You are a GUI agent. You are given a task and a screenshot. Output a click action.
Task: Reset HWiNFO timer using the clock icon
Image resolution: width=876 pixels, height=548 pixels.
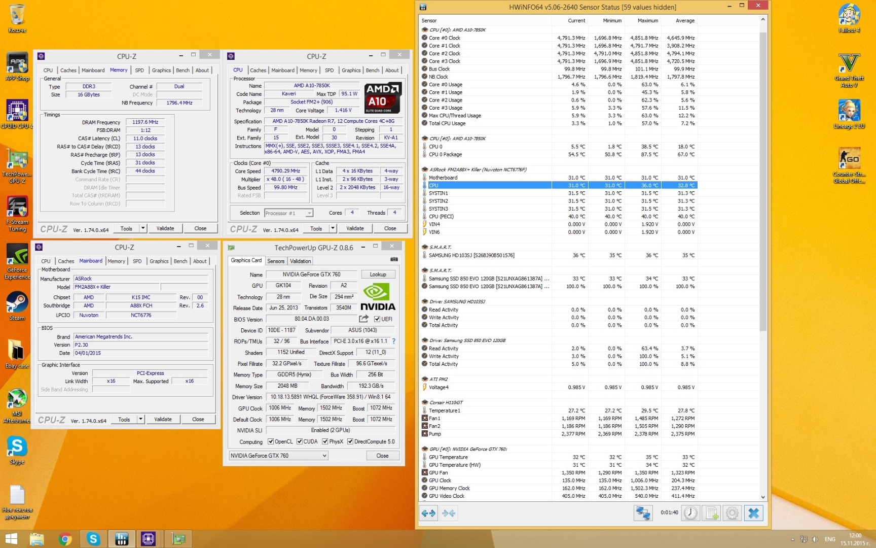click(x=690, y=513)
